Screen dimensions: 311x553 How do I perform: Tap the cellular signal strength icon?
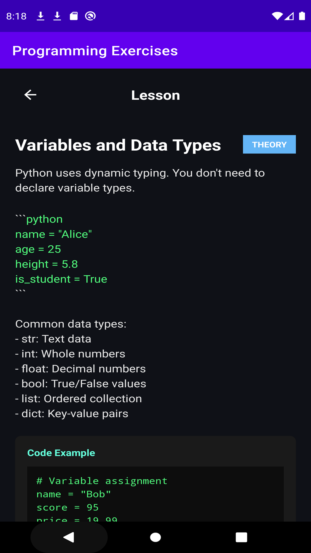(x=289, y=16)
